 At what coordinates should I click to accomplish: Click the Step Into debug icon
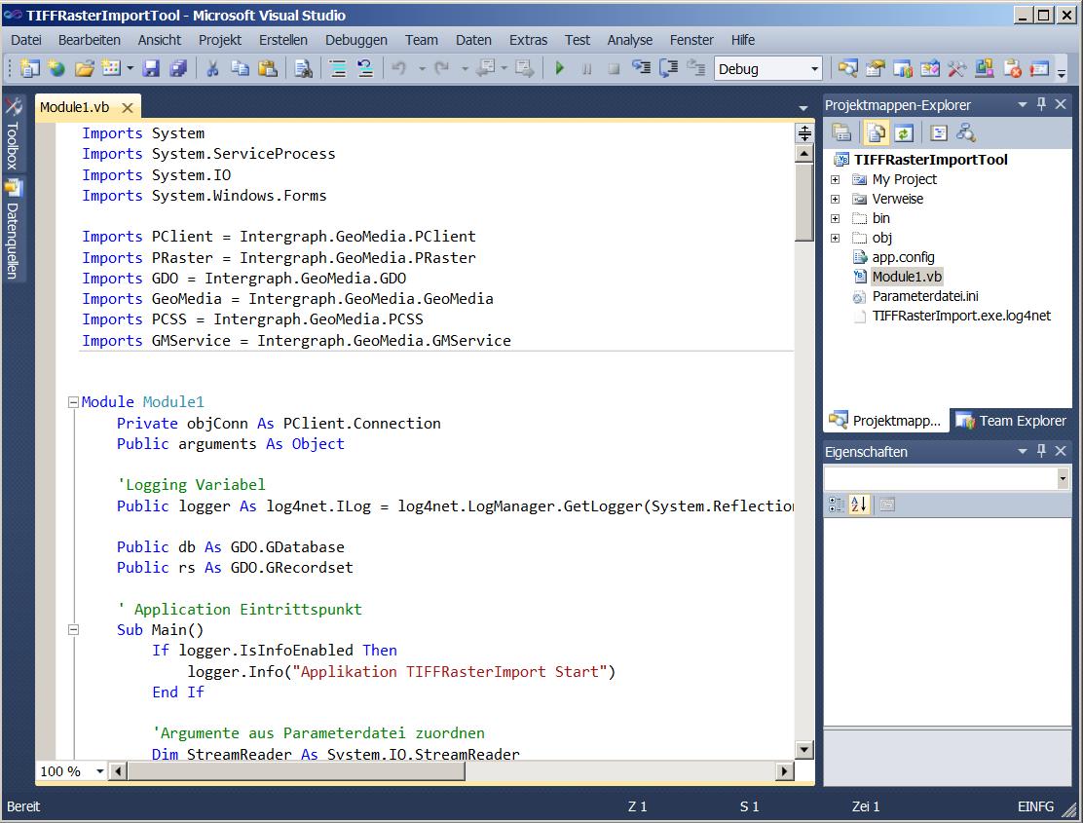(x=642, y=68)
